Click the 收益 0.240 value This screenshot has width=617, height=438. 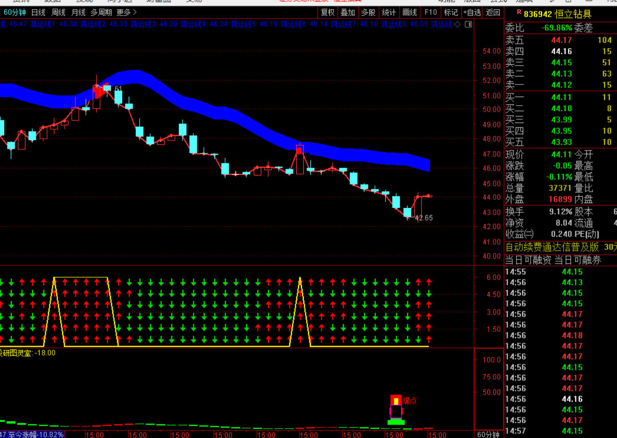[561, 234]
